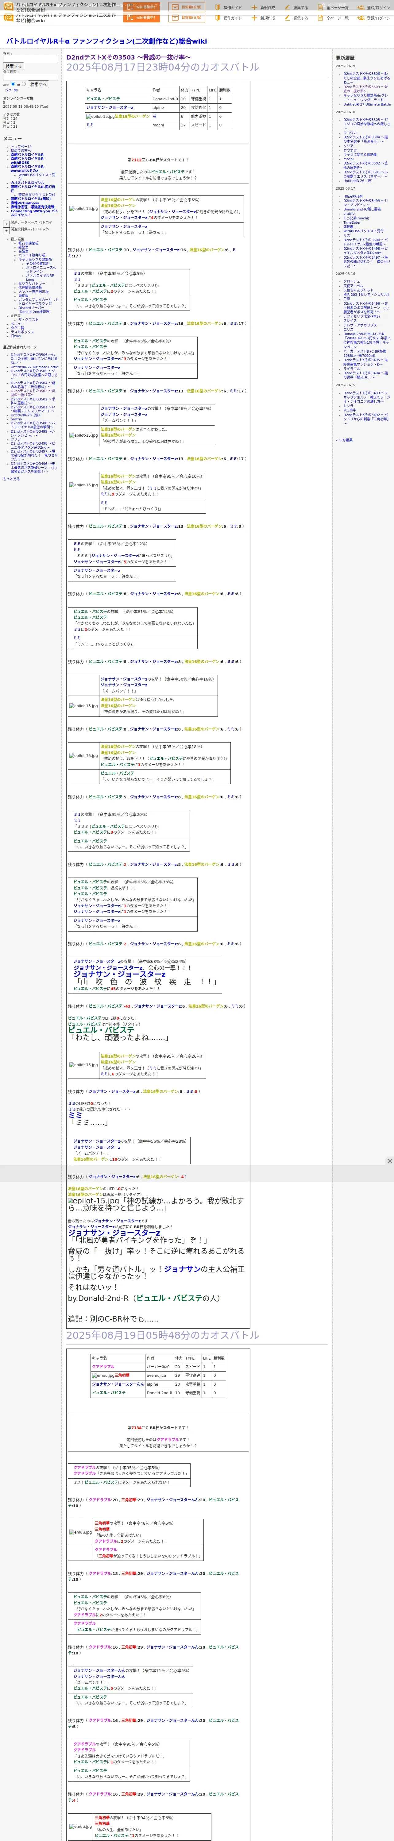Click the 編集する pencil icon in the upper header row
The width and height of the screenshot is (394, 1841).
(288, 7)
